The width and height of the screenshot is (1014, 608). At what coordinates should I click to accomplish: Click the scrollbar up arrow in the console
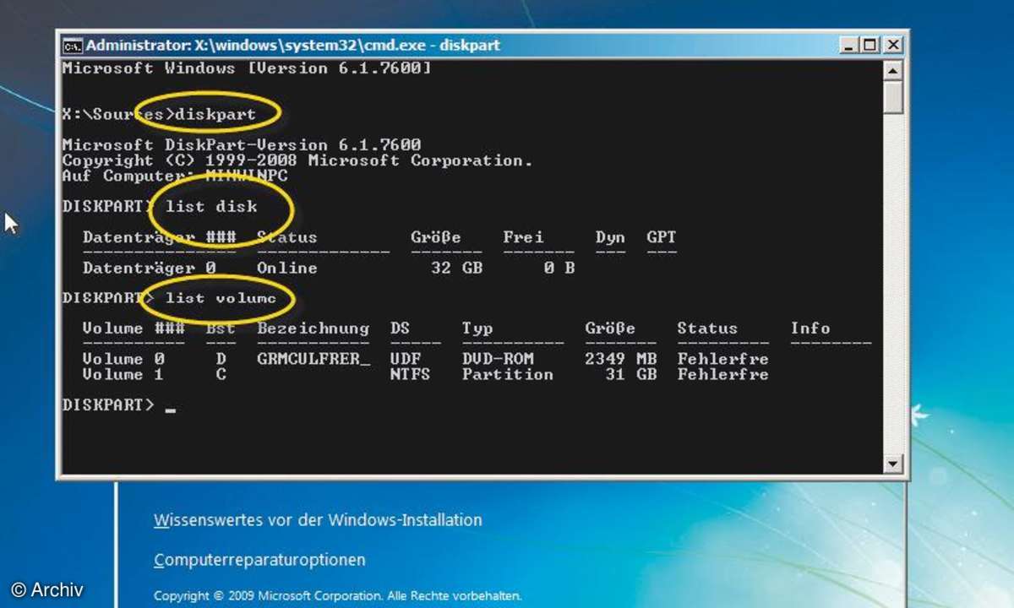click(893, 70)
